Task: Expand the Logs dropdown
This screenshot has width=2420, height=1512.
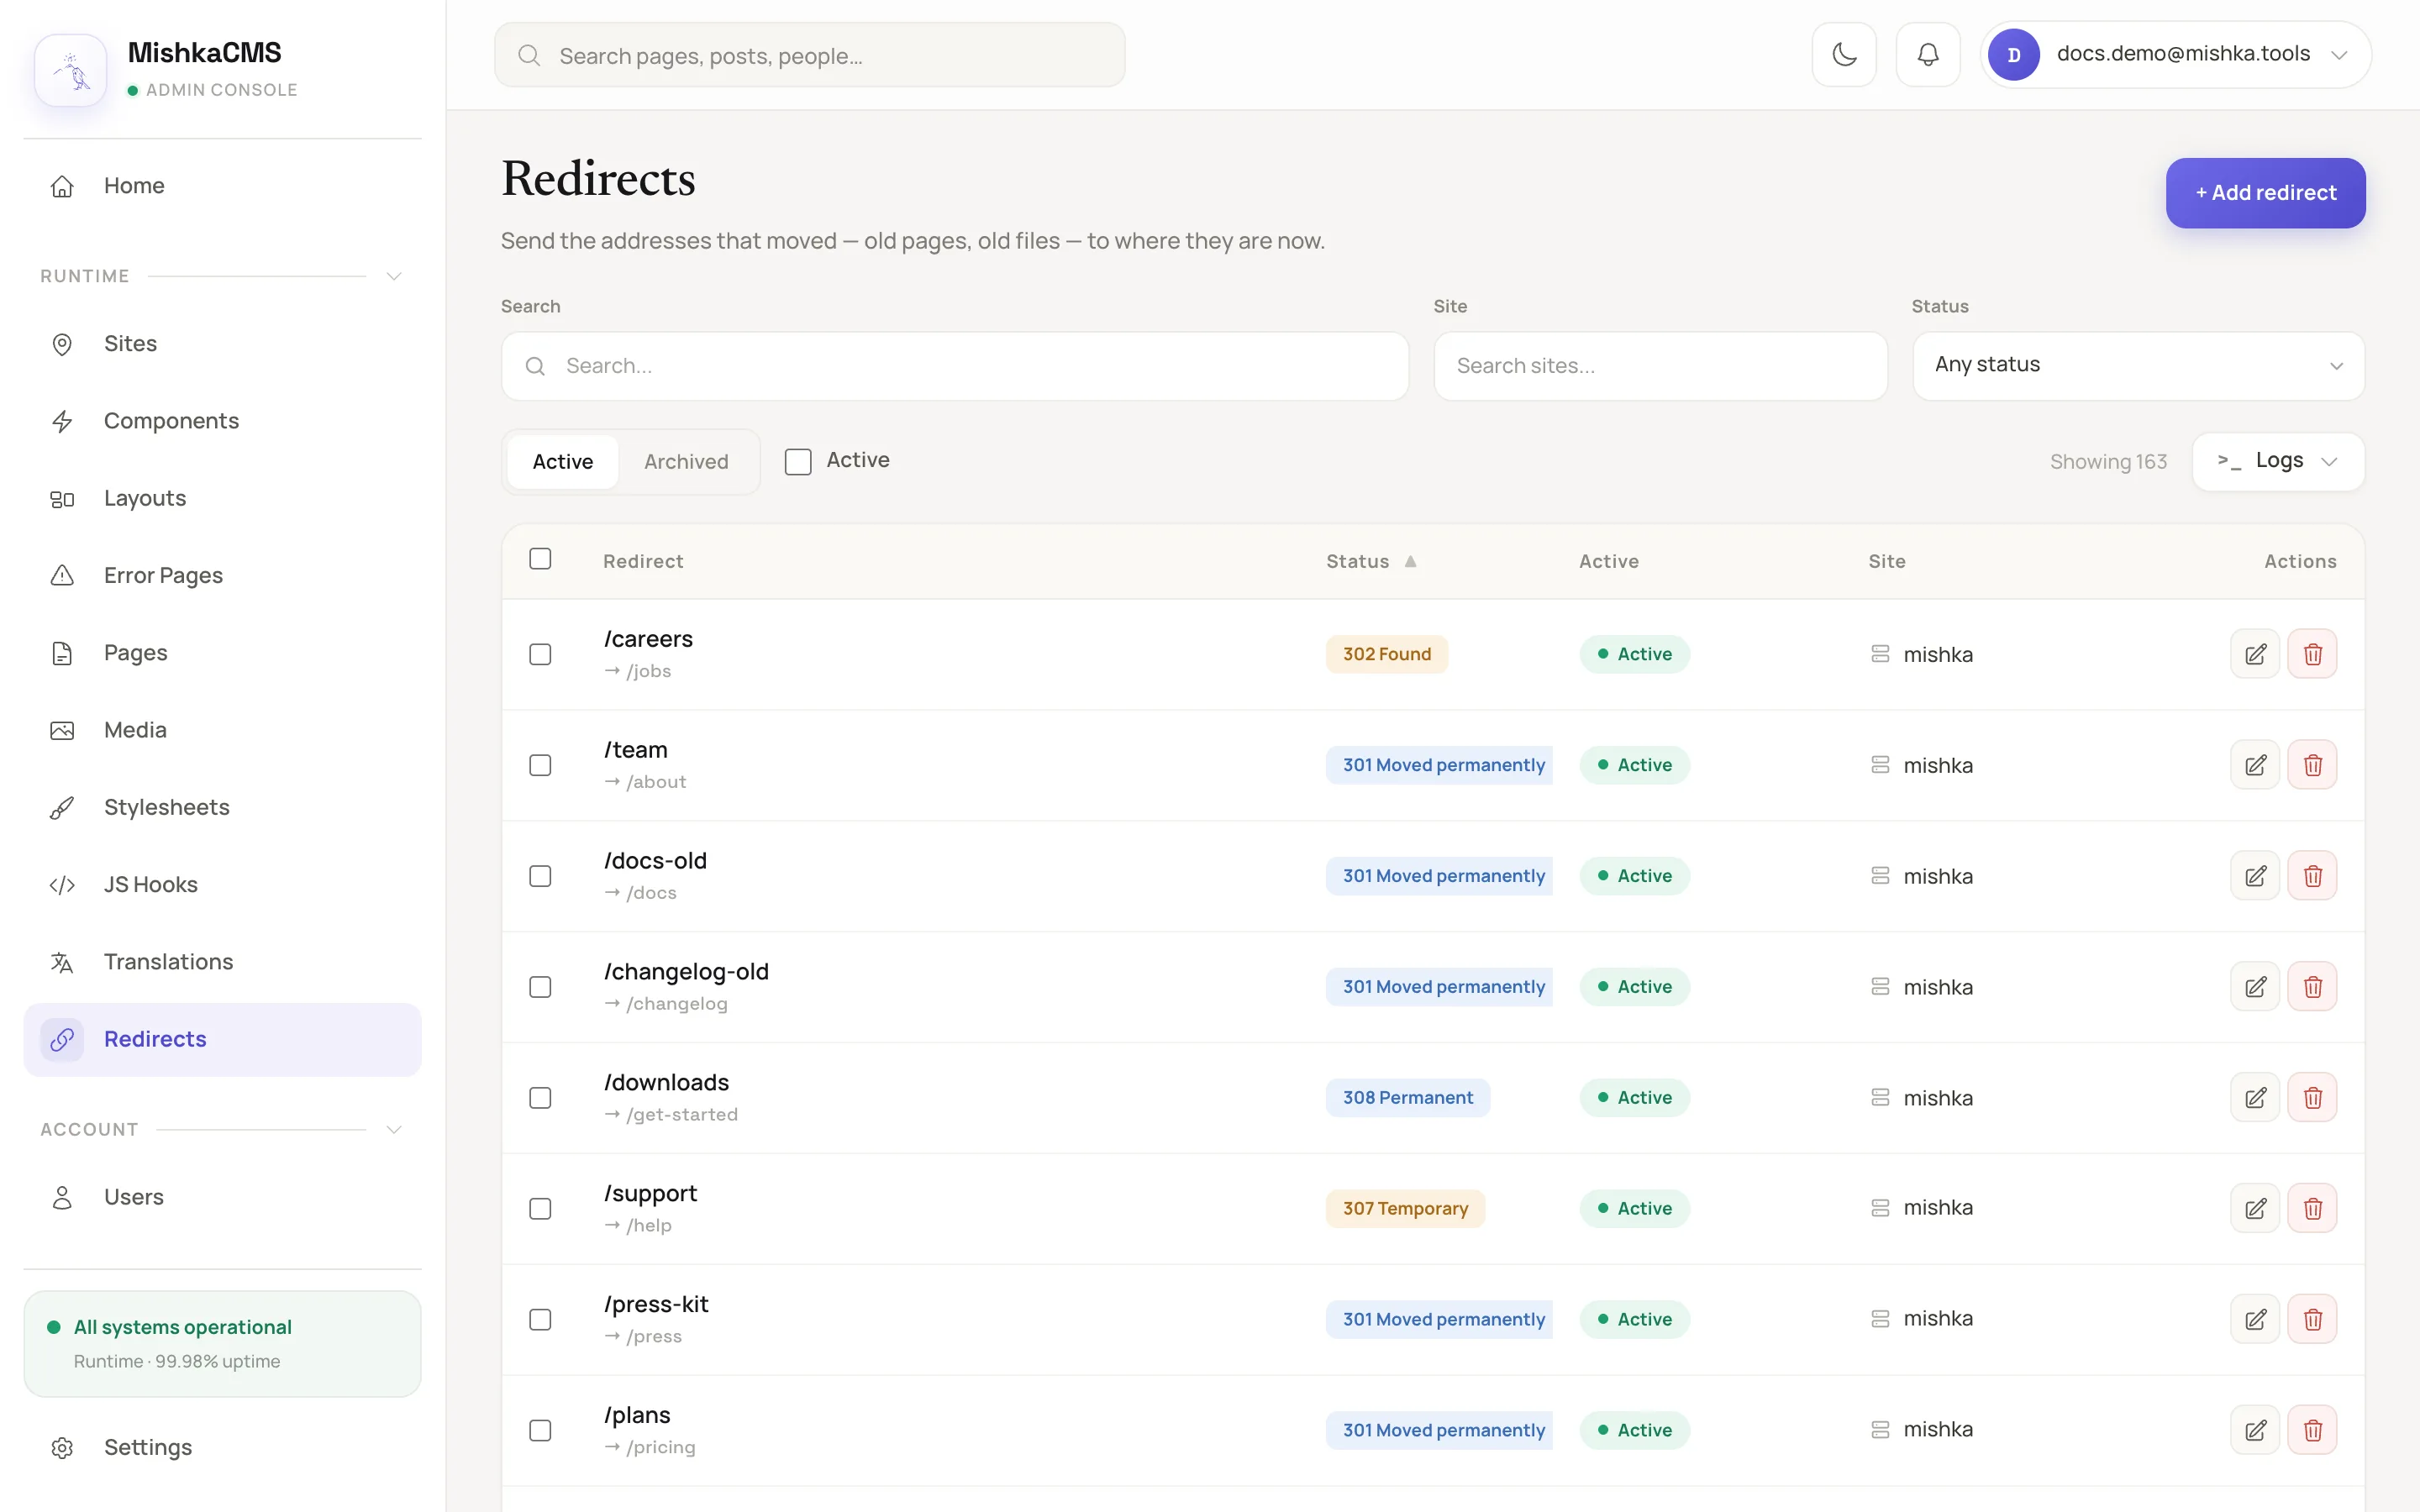Action: point(2278,461)
